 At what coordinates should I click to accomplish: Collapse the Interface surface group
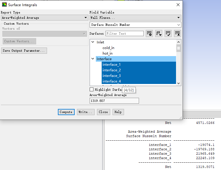click(93, 59)
